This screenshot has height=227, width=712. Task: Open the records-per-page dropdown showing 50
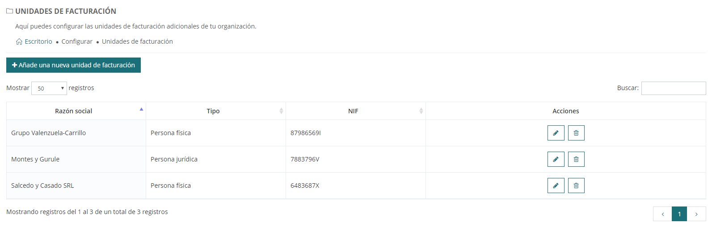(49, 88)
